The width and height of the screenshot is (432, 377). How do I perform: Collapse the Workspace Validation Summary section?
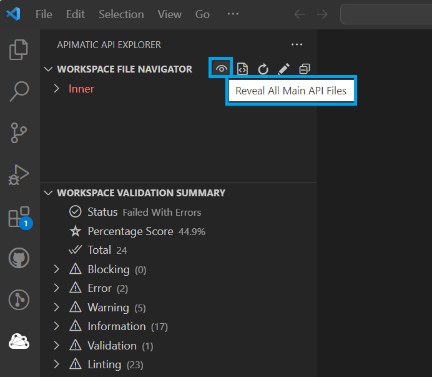(x=48, y=193)
